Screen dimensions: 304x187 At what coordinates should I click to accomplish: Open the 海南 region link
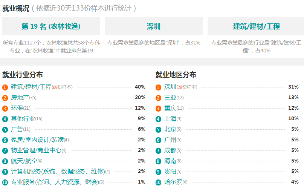(170, 161)
